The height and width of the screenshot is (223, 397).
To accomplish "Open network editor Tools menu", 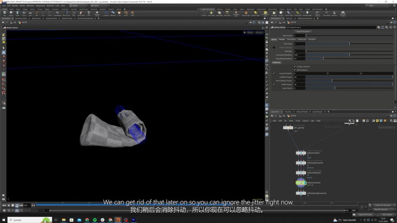I will (x=298, y=121).
